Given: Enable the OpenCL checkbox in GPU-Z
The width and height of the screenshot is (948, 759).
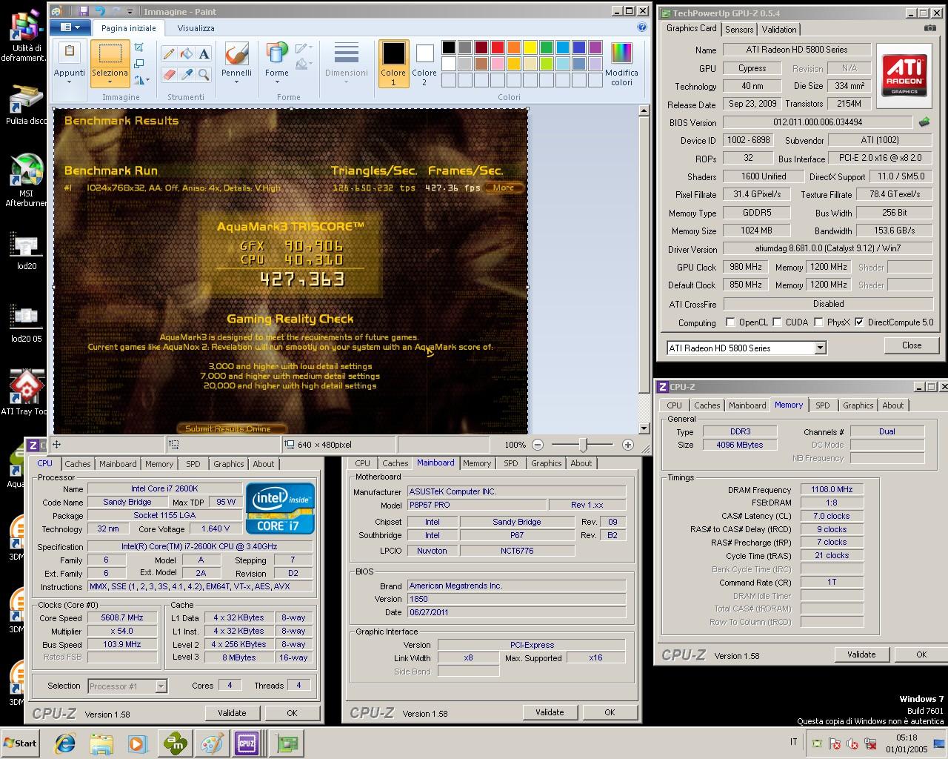Looking at the screenshot, I should (730, 322).
